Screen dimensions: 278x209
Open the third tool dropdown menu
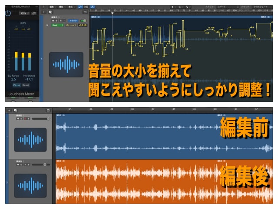point(188,7)
